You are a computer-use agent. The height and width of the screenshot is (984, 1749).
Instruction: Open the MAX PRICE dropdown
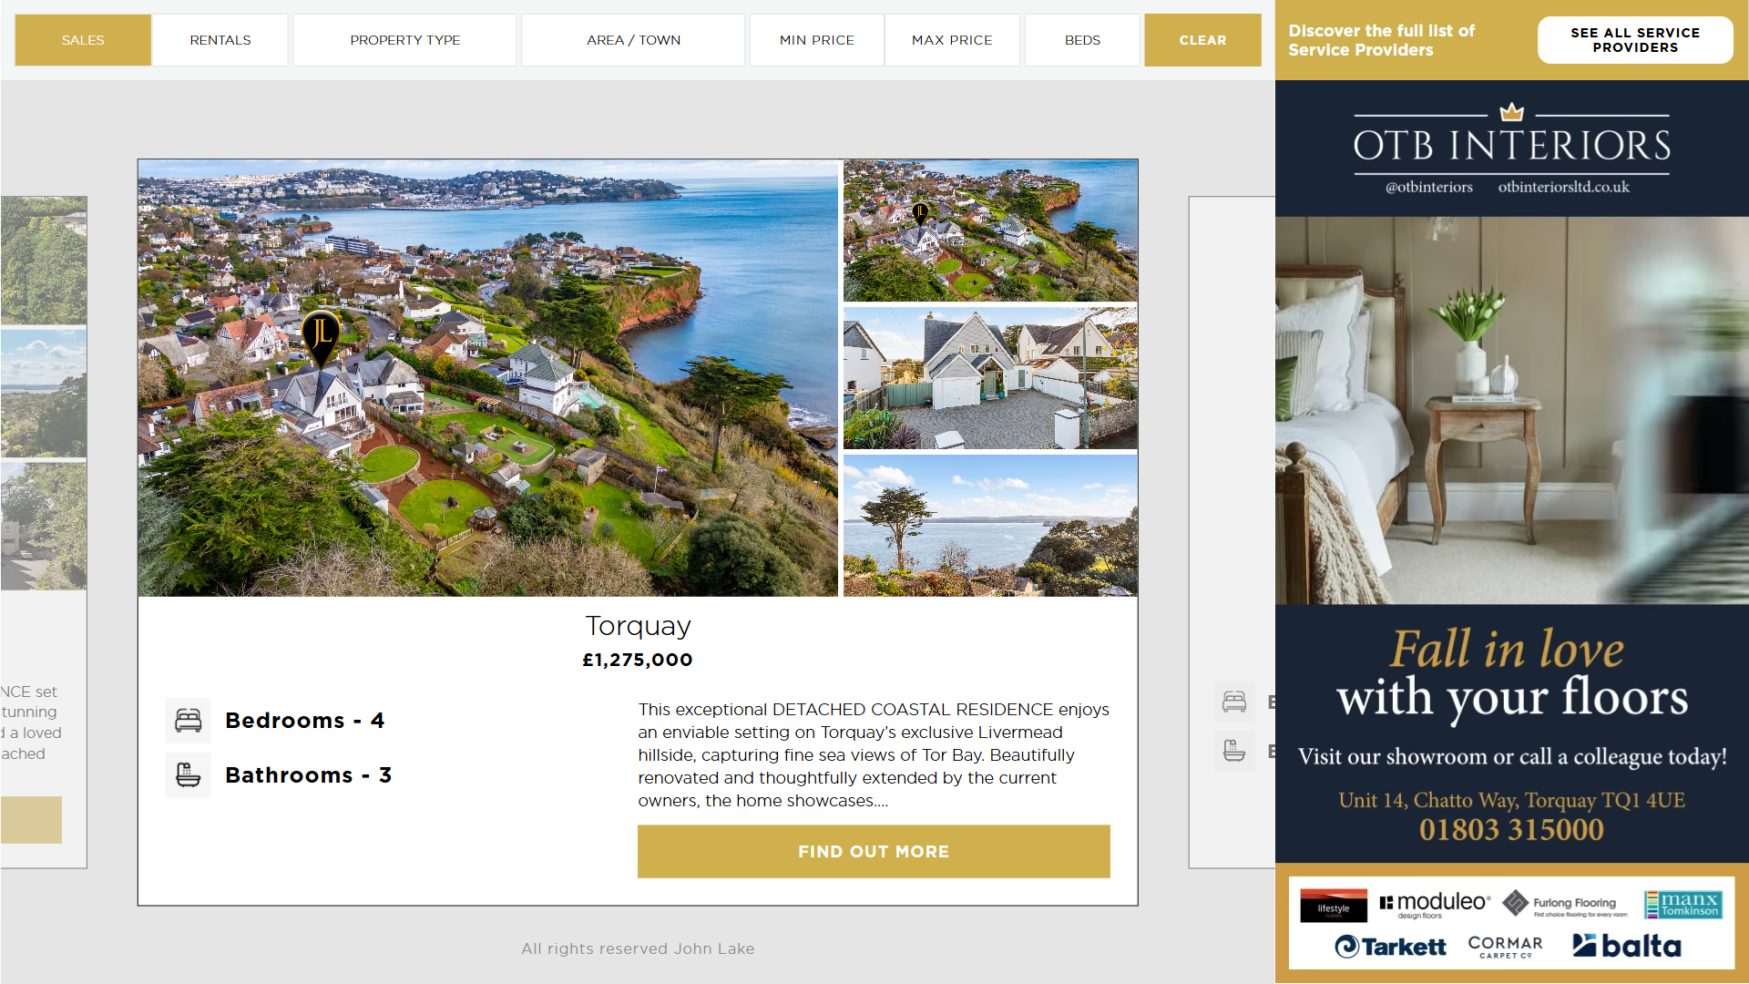pos(952,40)
